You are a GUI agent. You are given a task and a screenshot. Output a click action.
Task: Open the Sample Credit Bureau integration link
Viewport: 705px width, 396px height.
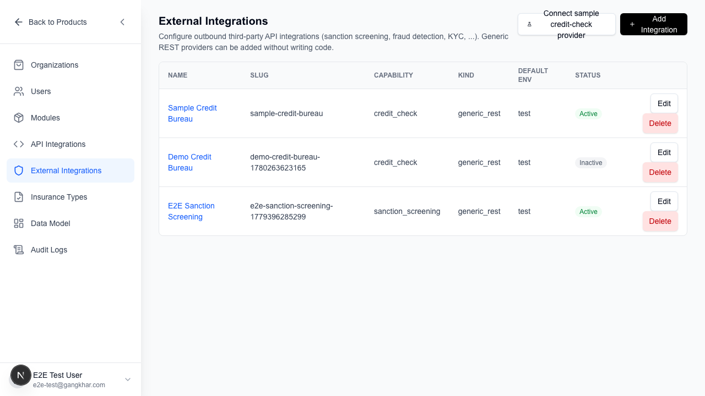click(192, 113)
